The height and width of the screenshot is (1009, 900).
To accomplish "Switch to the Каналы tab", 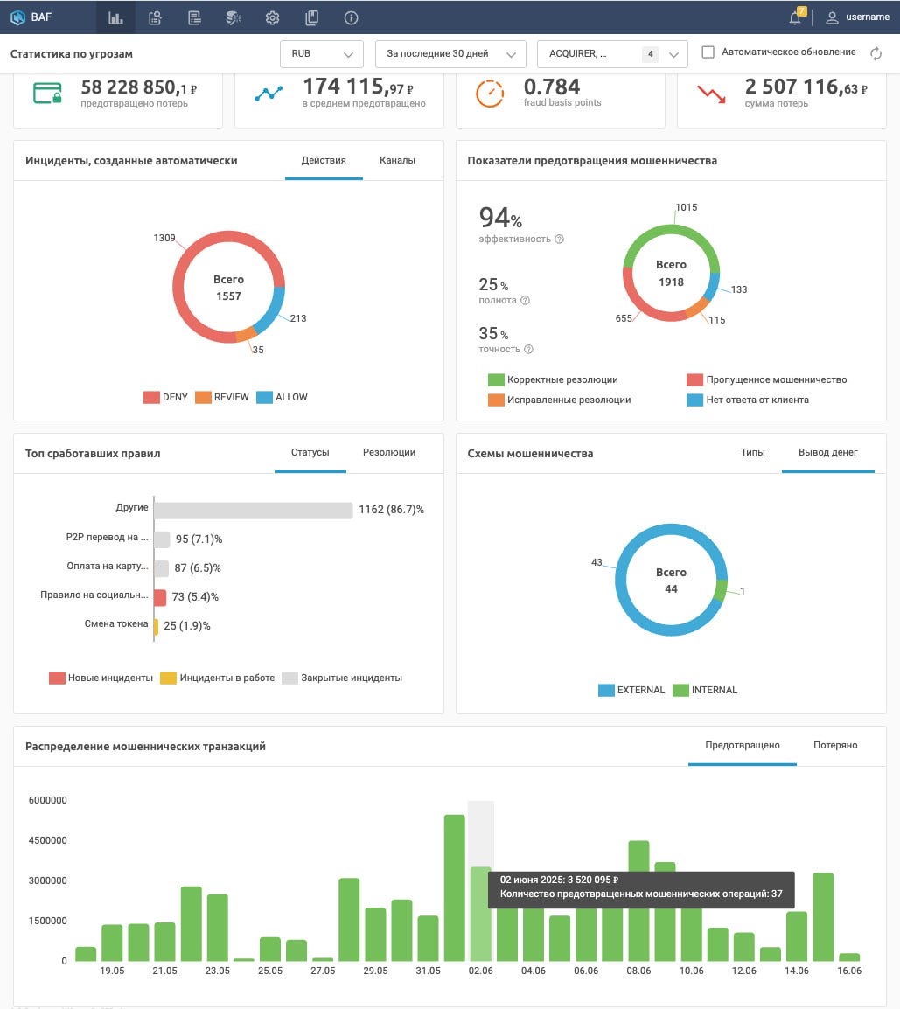I will pyautogui.click(x=397, y=160).
